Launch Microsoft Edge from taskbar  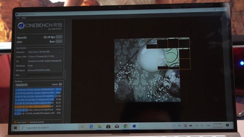point(91,127)
